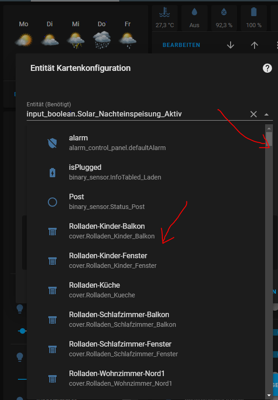Screen dimensions: 278x400
Task: Click the alarm shield icon
Action: [x=52, y=143]
